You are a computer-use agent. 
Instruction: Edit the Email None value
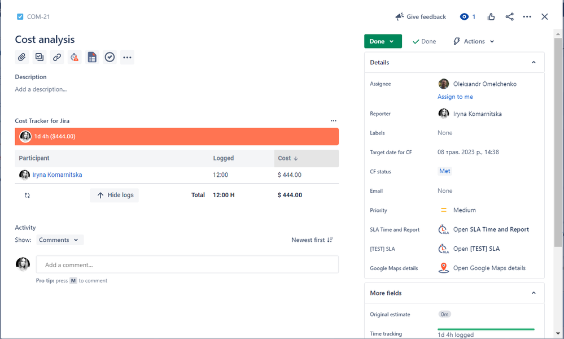pos(445,191)
